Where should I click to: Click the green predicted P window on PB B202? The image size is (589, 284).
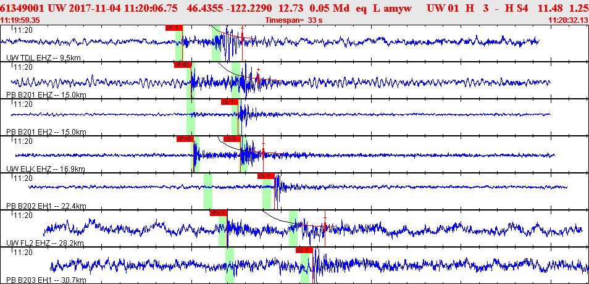(208, 191)
